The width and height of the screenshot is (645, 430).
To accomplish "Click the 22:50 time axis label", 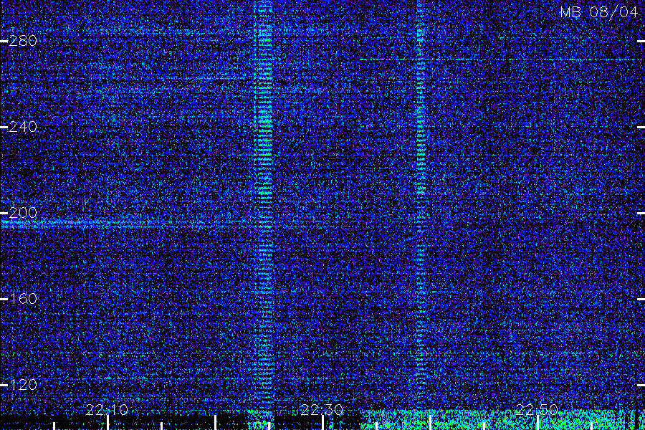I will pyautogui.click(x=537, y=410).
